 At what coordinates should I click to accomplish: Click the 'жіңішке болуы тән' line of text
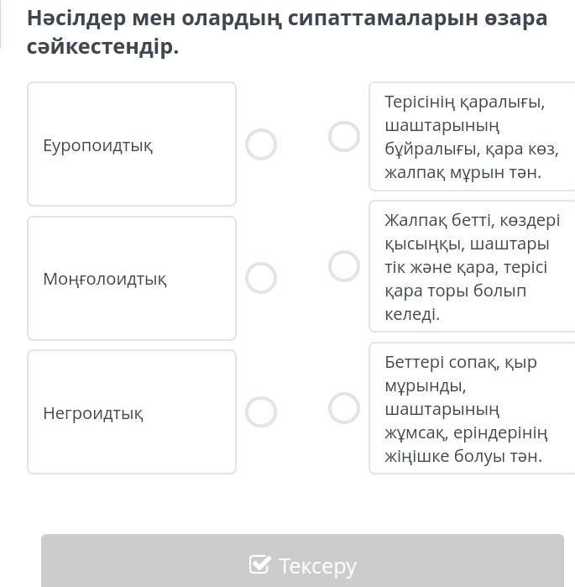(463, 456)
